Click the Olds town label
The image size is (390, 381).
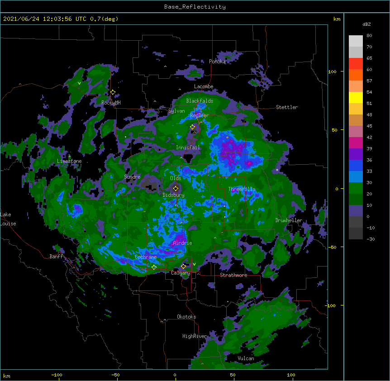pyautogui.click(x=176, y=178)
